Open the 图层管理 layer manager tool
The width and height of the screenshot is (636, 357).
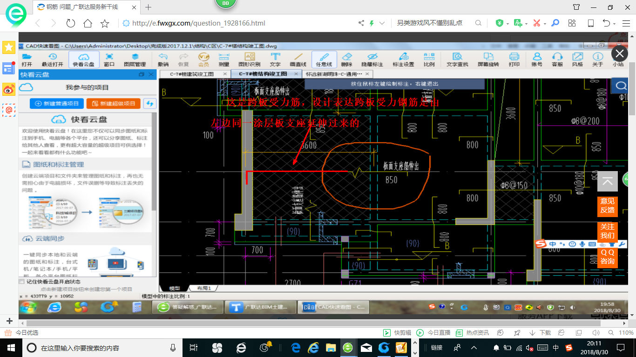pos(135,59)
